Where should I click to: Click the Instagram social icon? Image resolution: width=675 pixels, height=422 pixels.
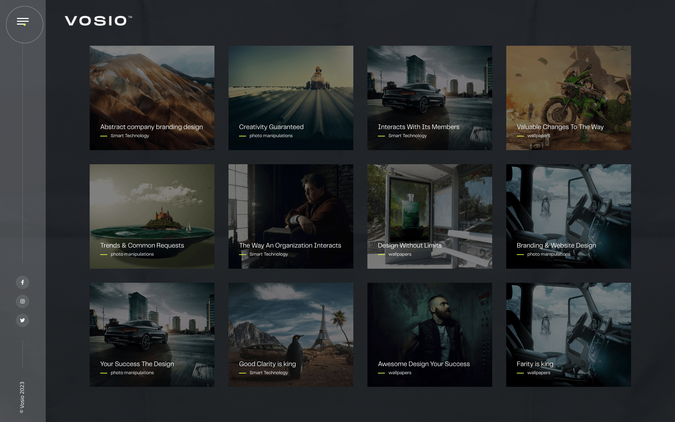click(22, 301)
